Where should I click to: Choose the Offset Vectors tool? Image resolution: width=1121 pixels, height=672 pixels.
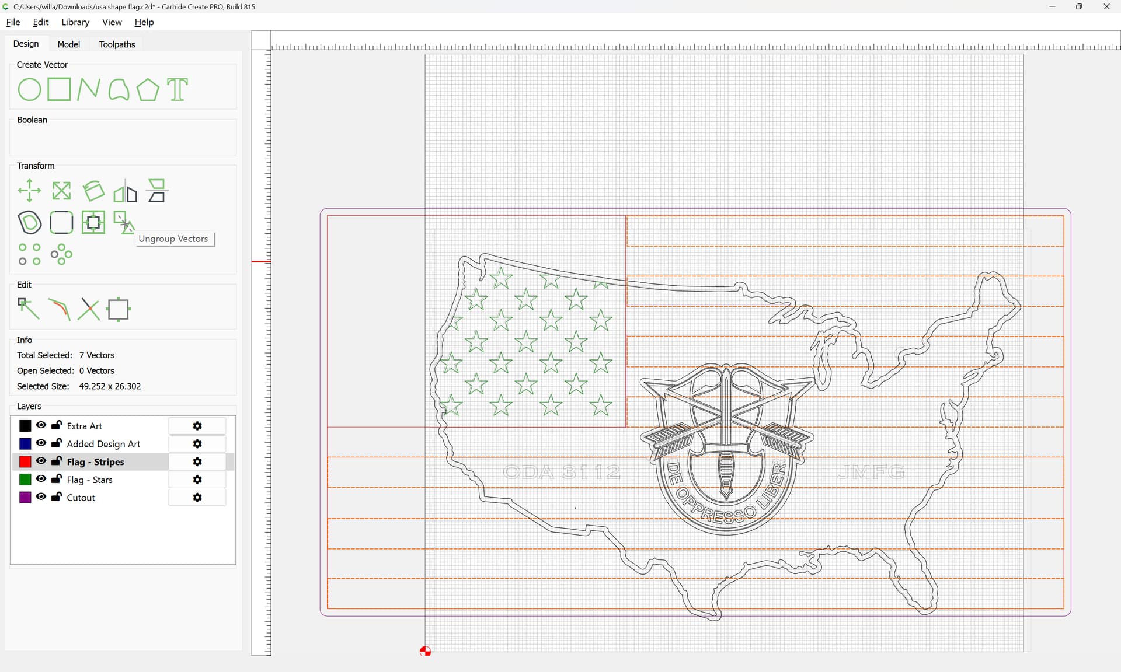click(x=29, y=223)
